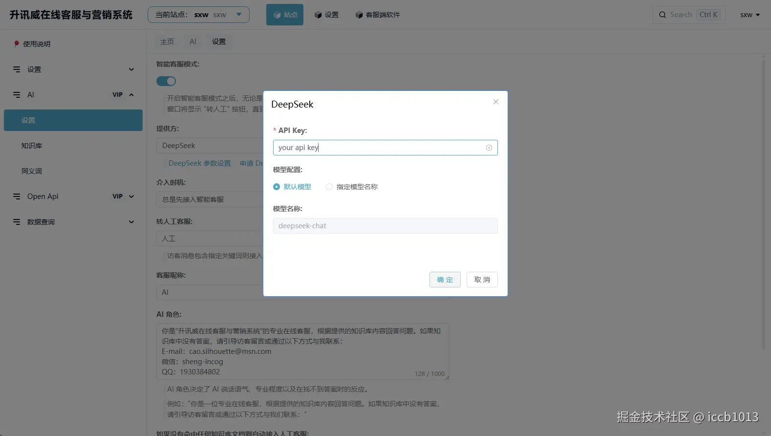Expand the 数据查询 sidebar group chevron
The width and height of the screenshot is (771, 436).
(x=131, y=222)
